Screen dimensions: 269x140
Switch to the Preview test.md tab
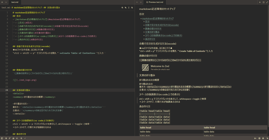point(155,2)
